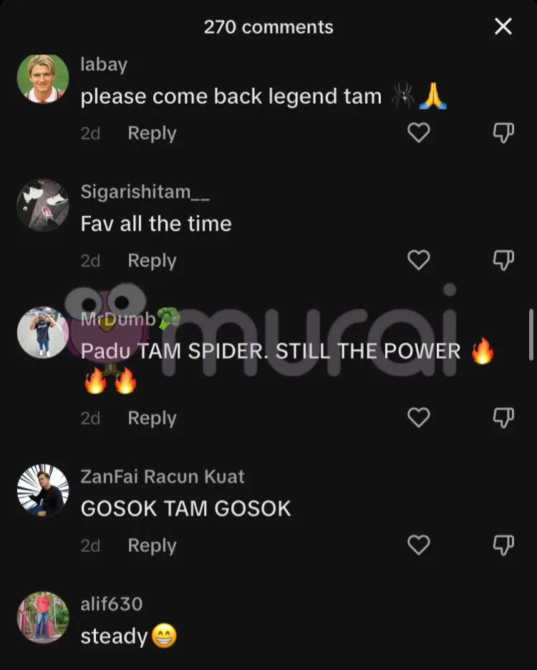Like labay's comment with heart icon
The width and height of the screenshot is (537, 670).
(419, 132)
